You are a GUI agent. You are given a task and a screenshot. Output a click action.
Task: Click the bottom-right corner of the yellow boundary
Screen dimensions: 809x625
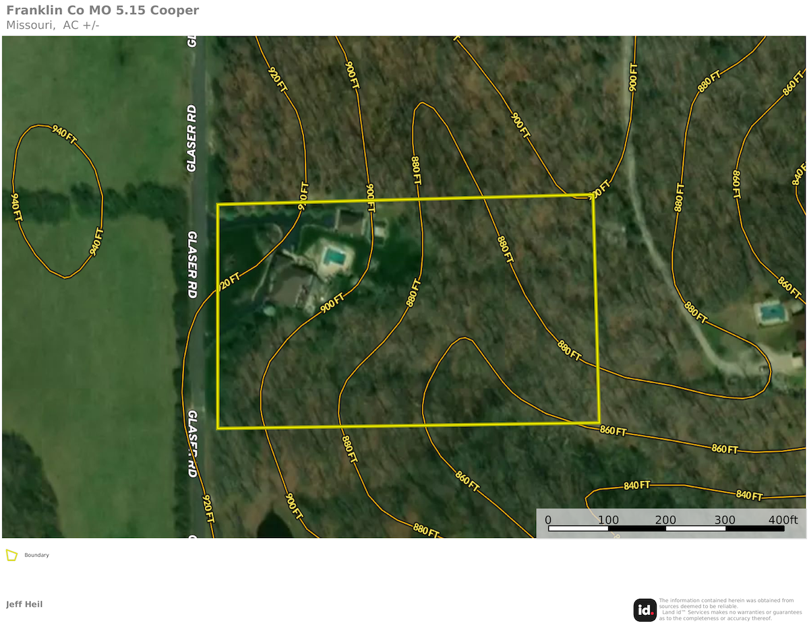599,422
